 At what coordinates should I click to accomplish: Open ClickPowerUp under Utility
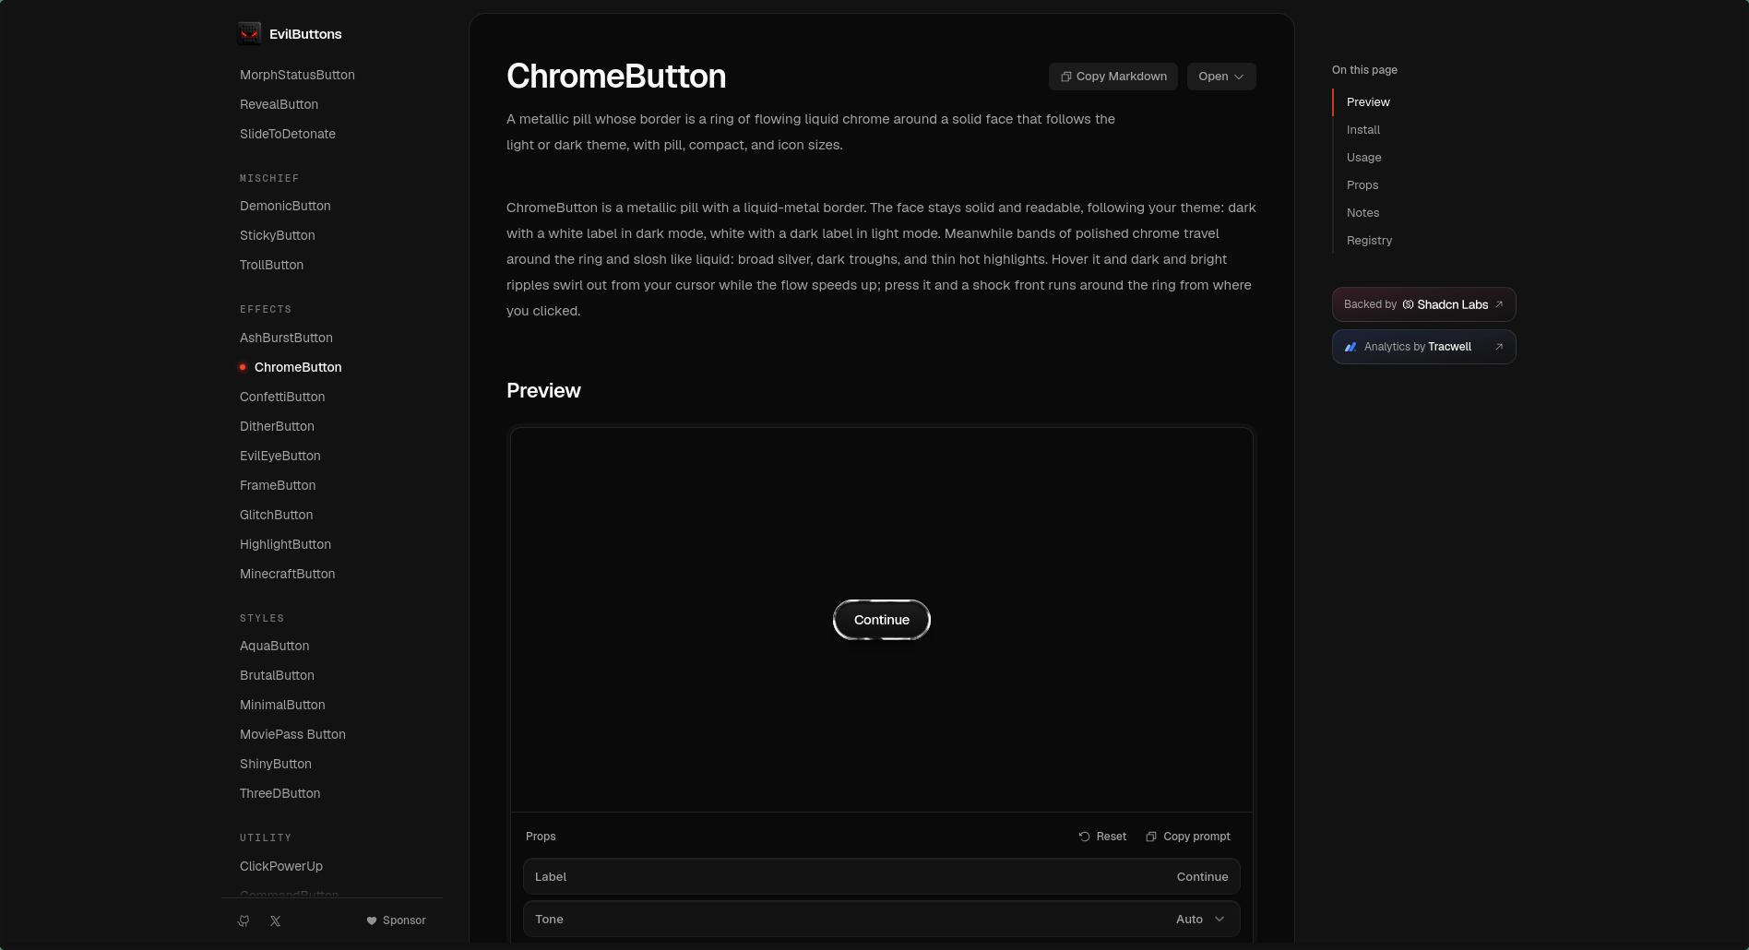tap(281, 866)
